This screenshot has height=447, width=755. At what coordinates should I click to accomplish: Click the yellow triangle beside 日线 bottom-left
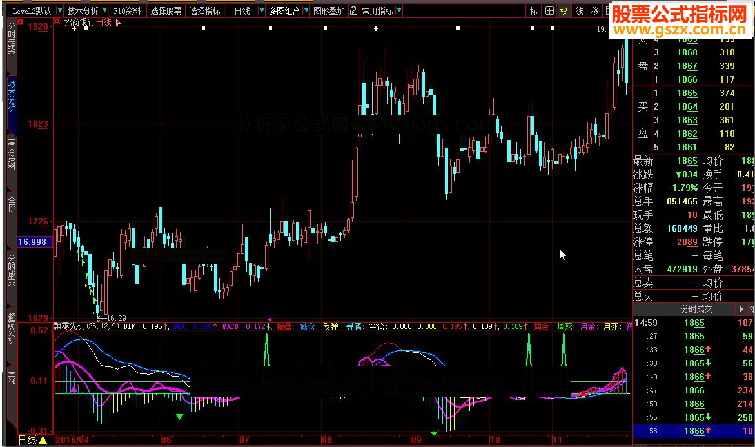tap(43, 441)
